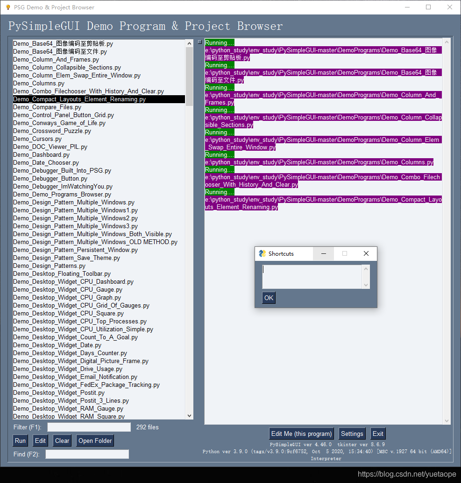Select Demo_Desktop_Widget_Postit_3_Lines.py

(x=99, y=401)
